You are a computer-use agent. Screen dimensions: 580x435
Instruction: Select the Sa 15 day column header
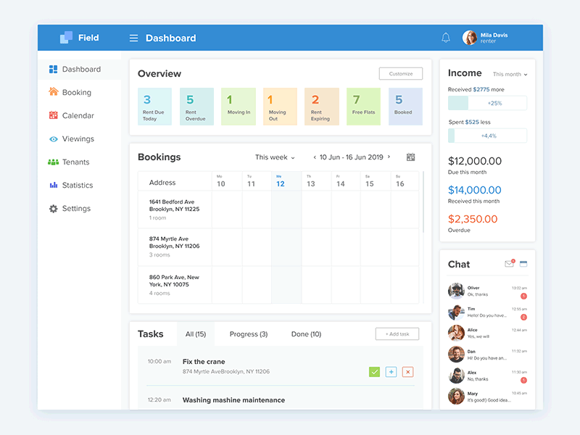tap(376, 181)
